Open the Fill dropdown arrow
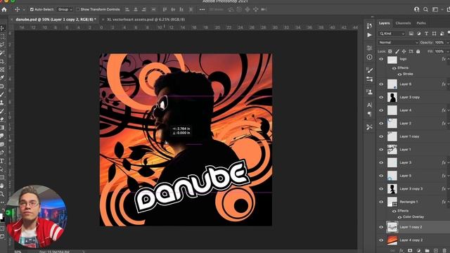 pyautogui.click(x=448, y=51)
